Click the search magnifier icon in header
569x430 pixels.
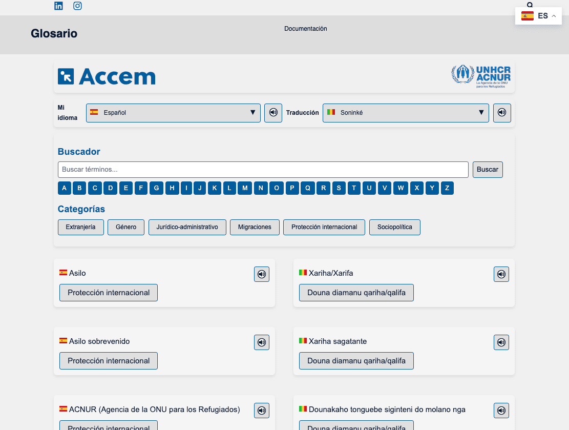(530, 4)
